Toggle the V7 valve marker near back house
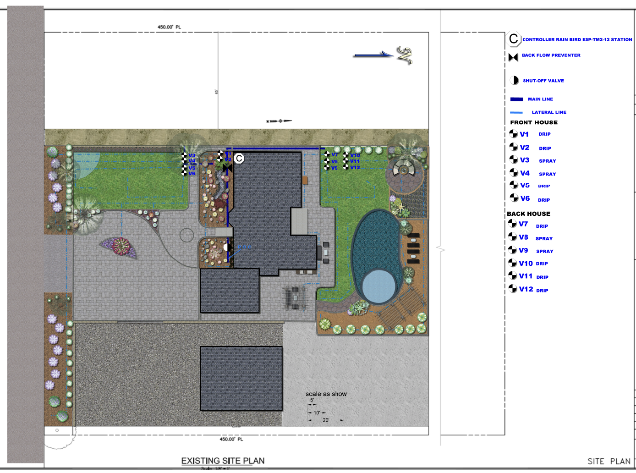 pos(327,155)
